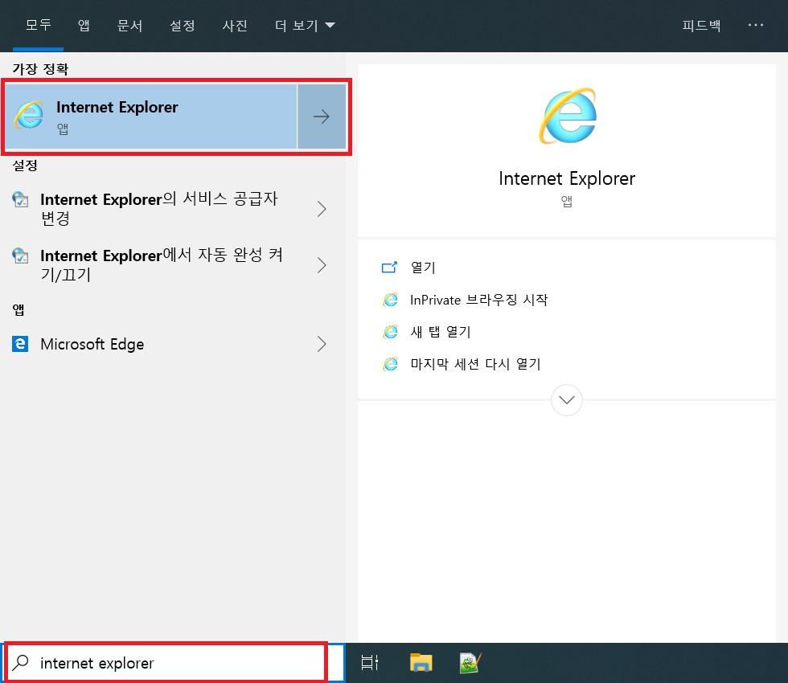The width and height of the screenshot is (788, 683).
Task: Open File Explorer from taskbar
Action: tap(421, 663)
